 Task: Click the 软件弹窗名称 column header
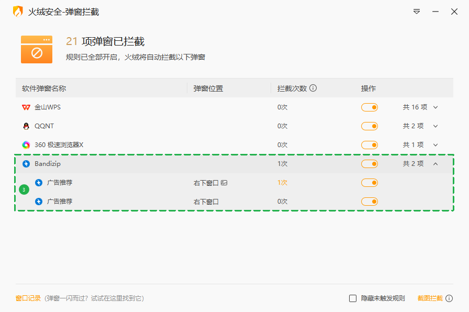[44, 88]
